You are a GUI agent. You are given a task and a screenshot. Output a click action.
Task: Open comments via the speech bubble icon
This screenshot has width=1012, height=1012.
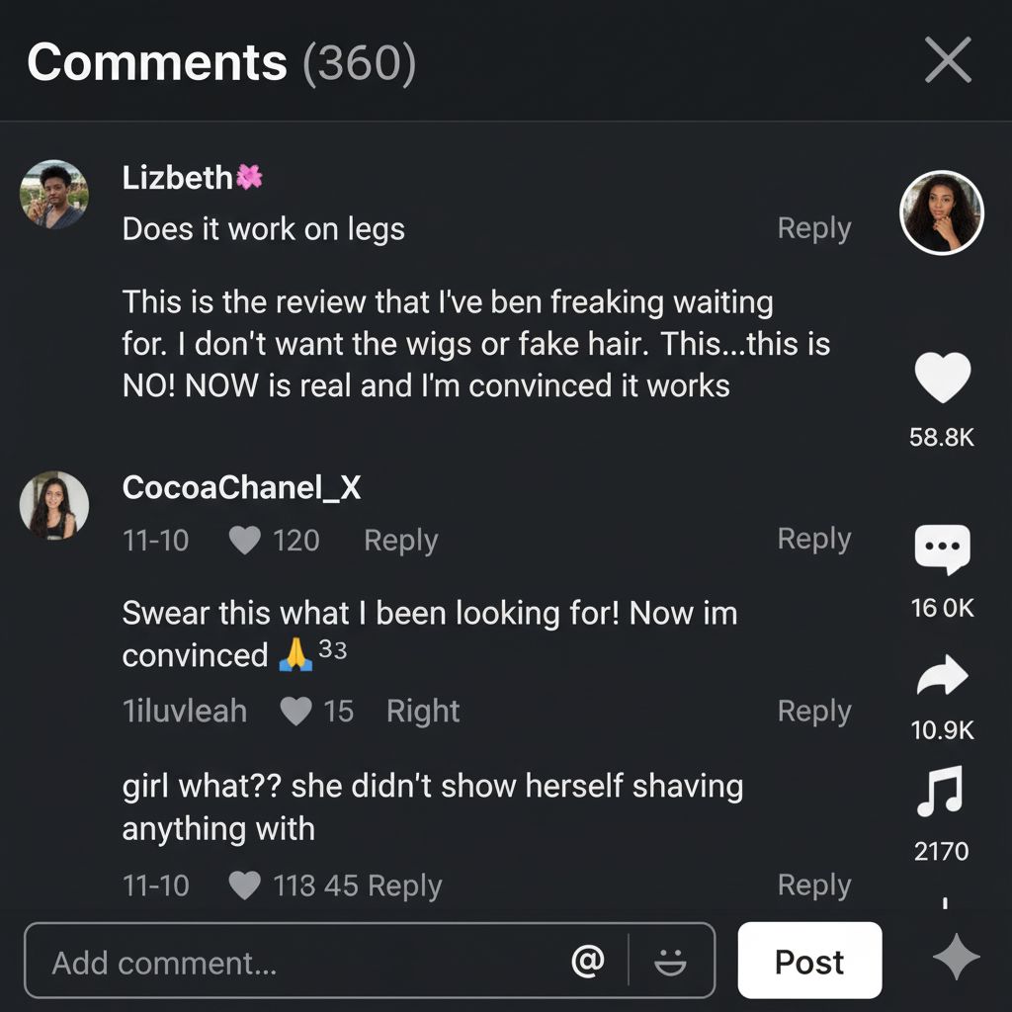[x=942, y=549]
